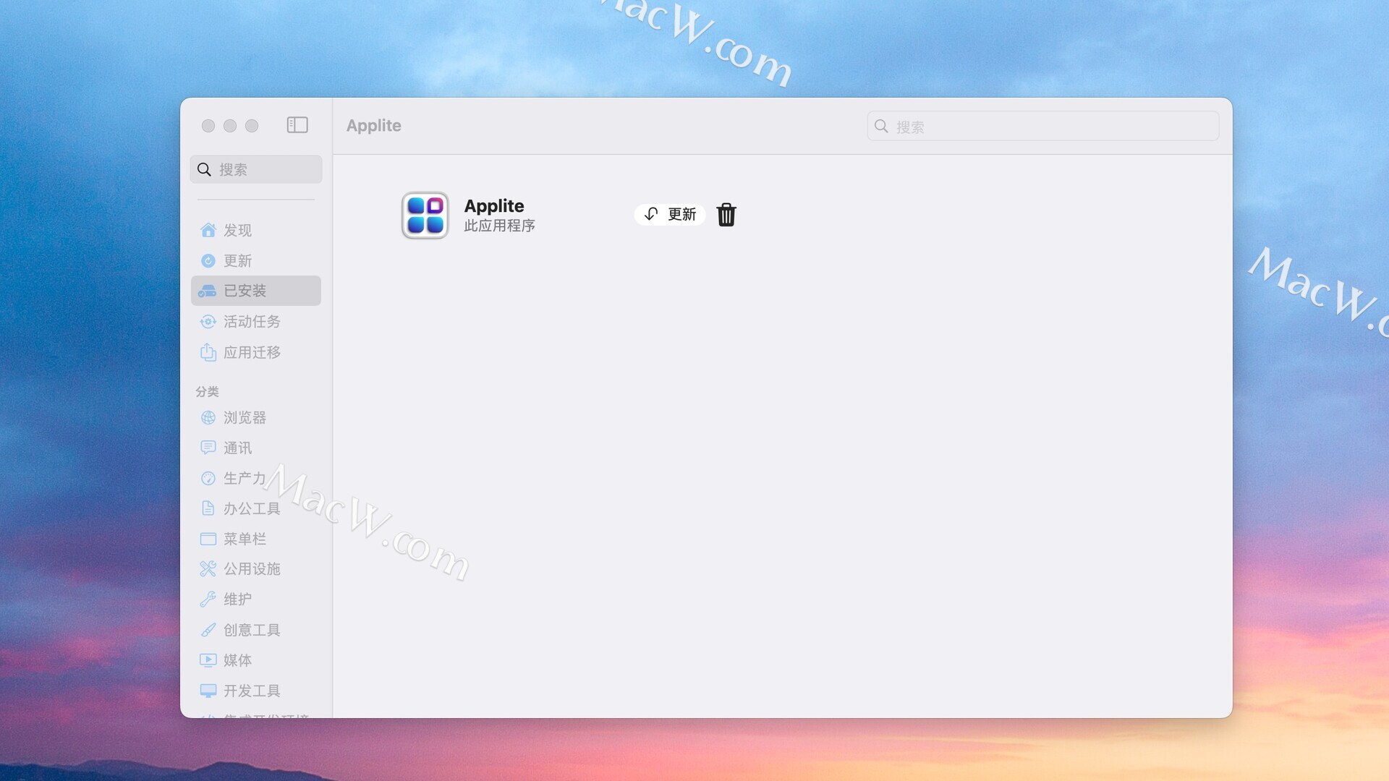Click the trash icon to uninstall Applite
This screenshot has height=781, width=1389.
pos(726,215)
